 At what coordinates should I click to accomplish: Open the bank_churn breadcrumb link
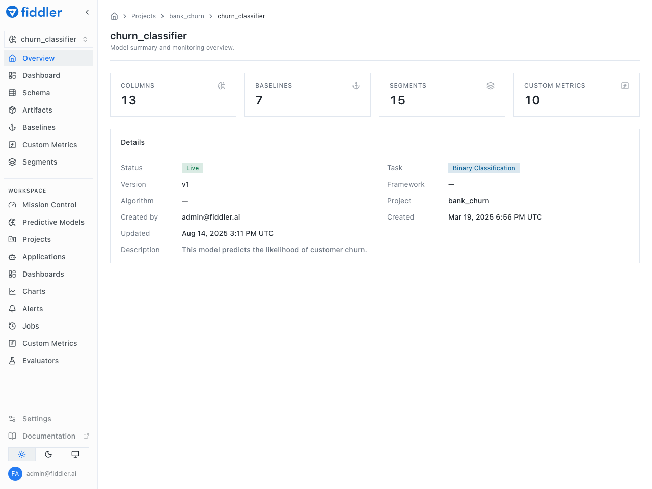point(186,16)
